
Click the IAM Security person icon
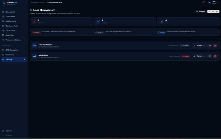[3, 21]
